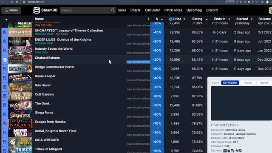Toggle wishlist icon for GIGA WRECKER
Viewport: 272px width, 153px height.
click(x=5, y=142)
